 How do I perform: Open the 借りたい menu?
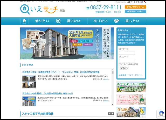(x=42, y=21)
